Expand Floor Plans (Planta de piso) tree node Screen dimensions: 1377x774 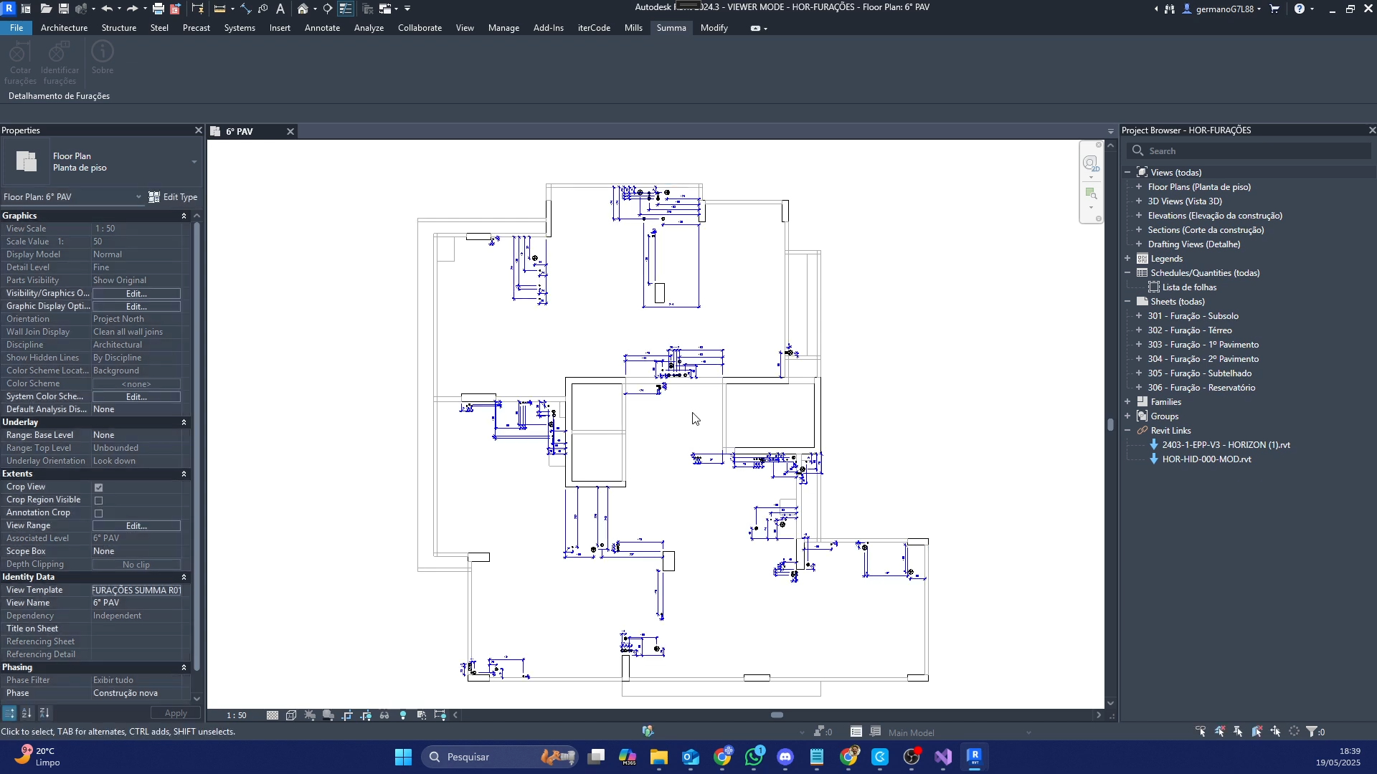(x=1139, y=187)
